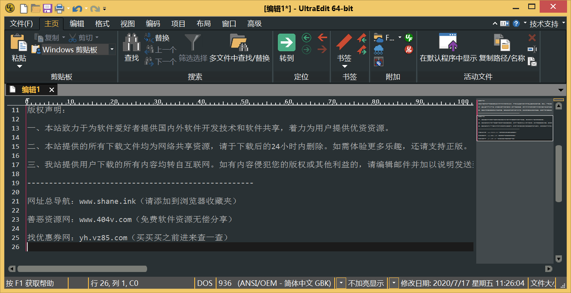Open UltraCompare icon in 附加 group
The image size is (571, 293).
click(379, 61)
